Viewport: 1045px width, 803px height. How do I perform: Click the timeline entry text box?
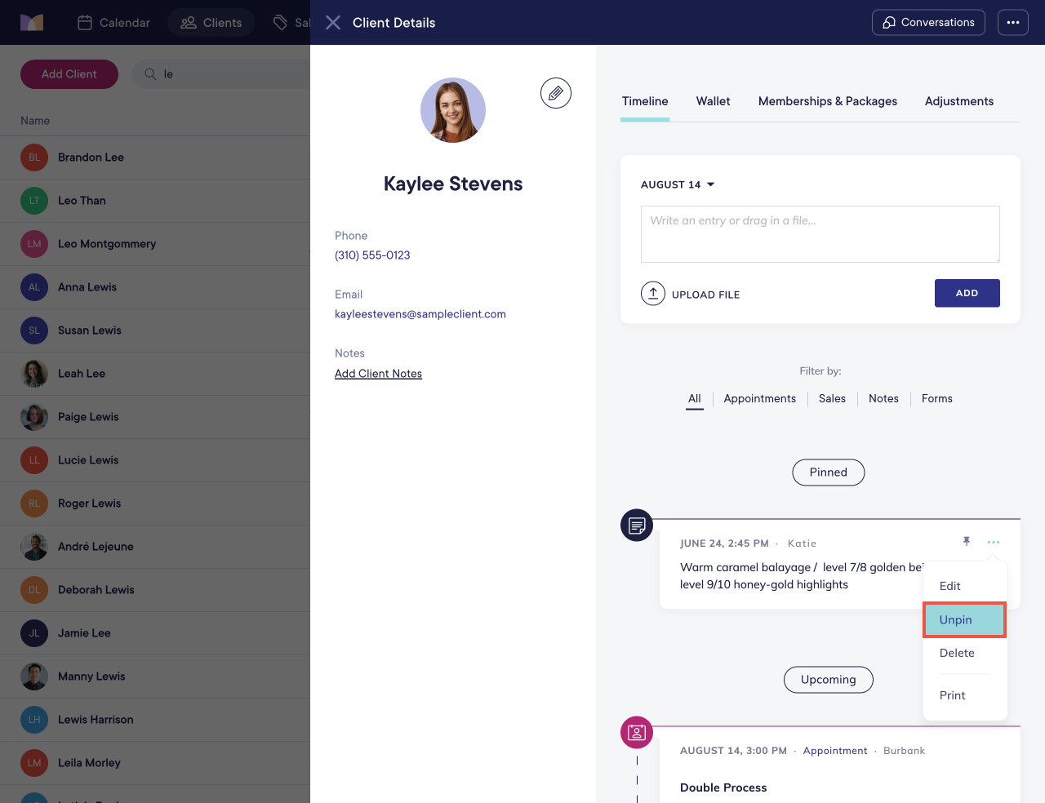pos(820,234)
